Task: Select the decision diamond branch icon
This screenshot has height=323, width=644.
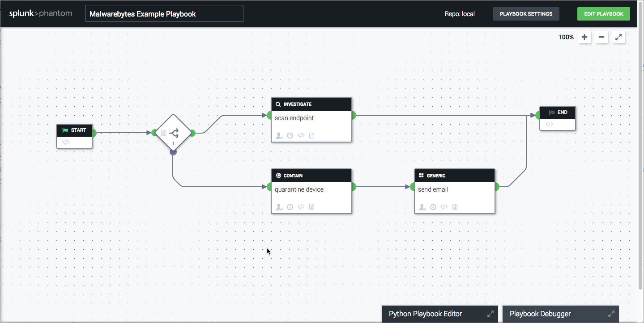Action: pos(175,132)
